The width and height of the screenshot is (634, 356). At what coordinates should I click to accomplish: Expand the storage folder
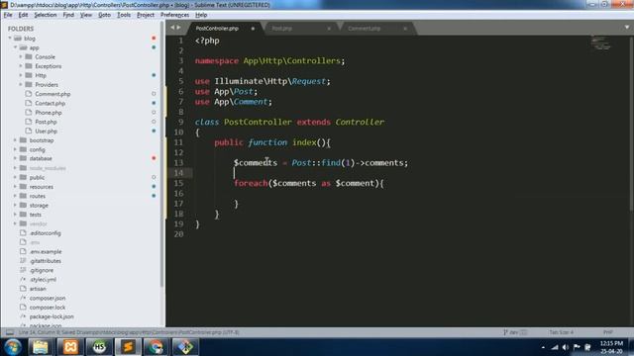point(16,206)
